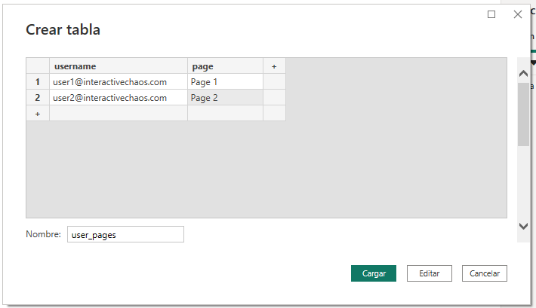Focus the Nombre text field
The image size is (536, 308).
[x=125, y=235]
